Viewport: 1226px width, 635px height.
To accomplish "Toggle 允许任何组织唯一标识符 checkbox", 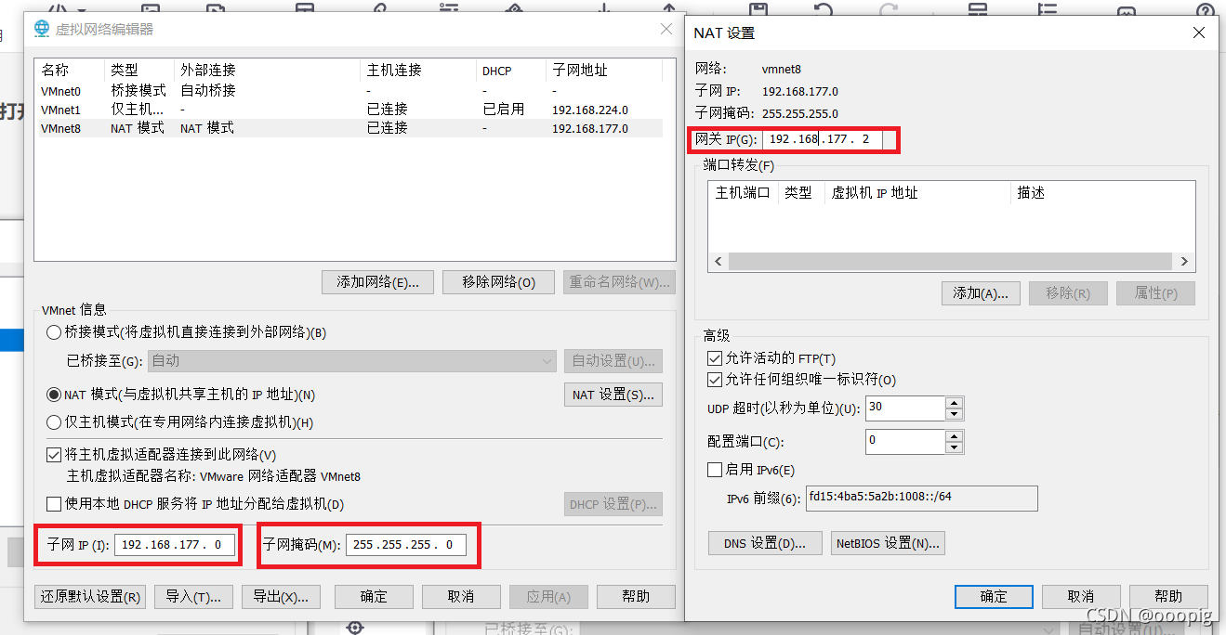I will pos(715,380).
